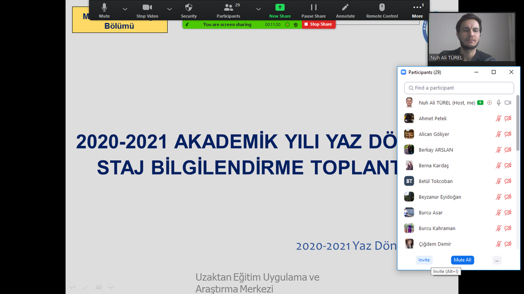
Task: Start a New Share
Action: [280, 11]
